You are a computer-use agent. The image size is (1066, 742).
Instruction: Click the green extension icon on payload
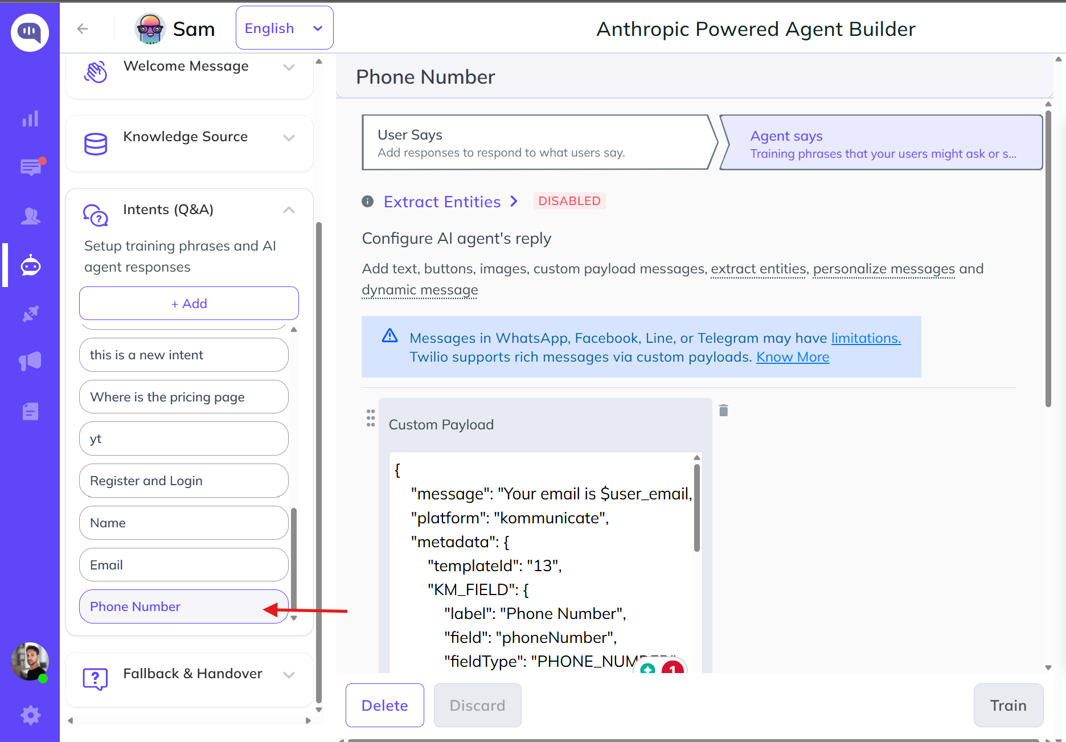[648, 669]
